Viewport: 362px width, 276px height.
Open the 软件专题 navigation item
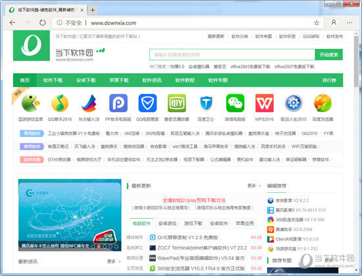point(218,80)
